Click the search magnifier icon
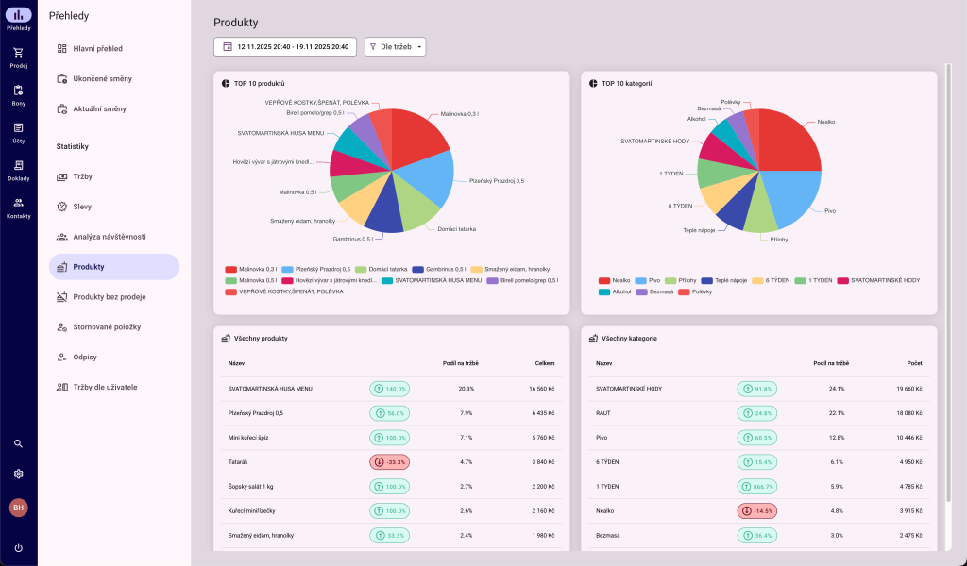 tap(18, 443)
